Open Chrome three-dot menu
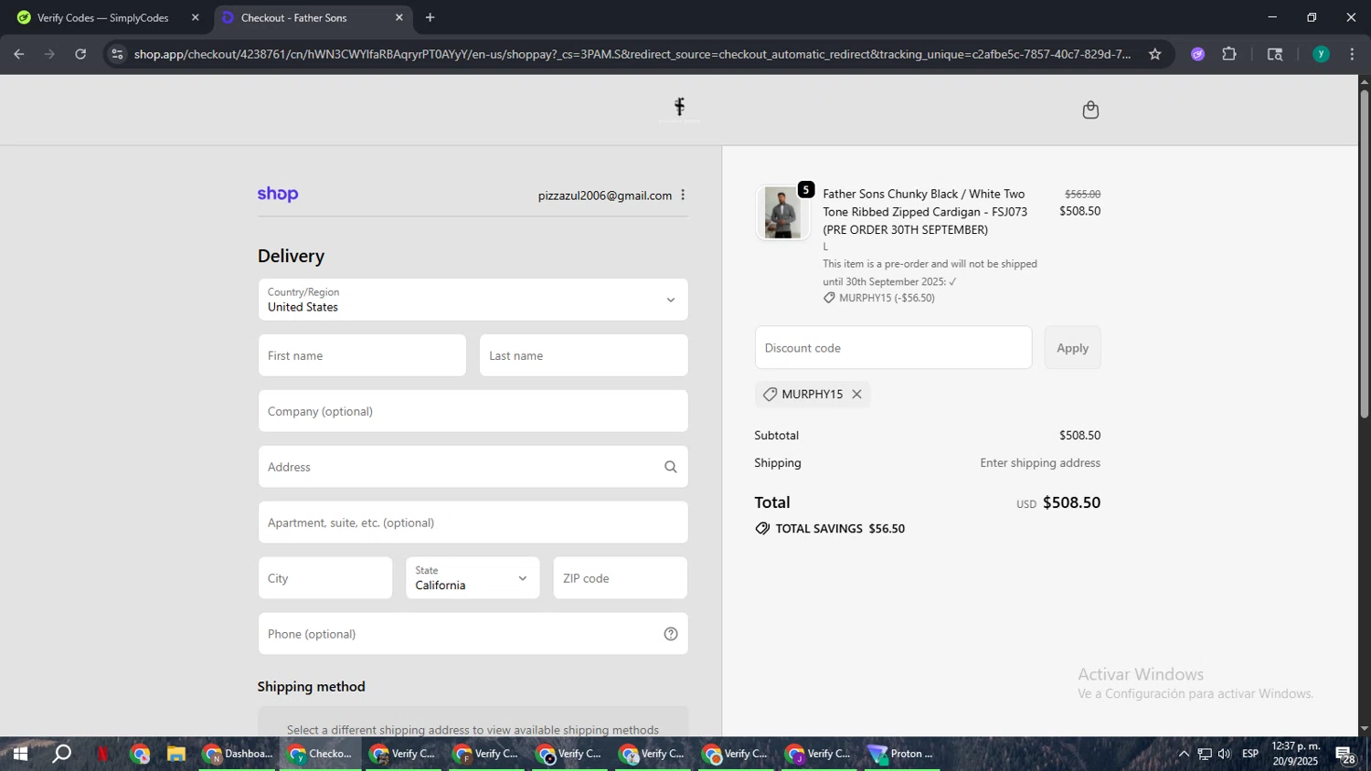The image size is (1371, 771). point(1352,54)
